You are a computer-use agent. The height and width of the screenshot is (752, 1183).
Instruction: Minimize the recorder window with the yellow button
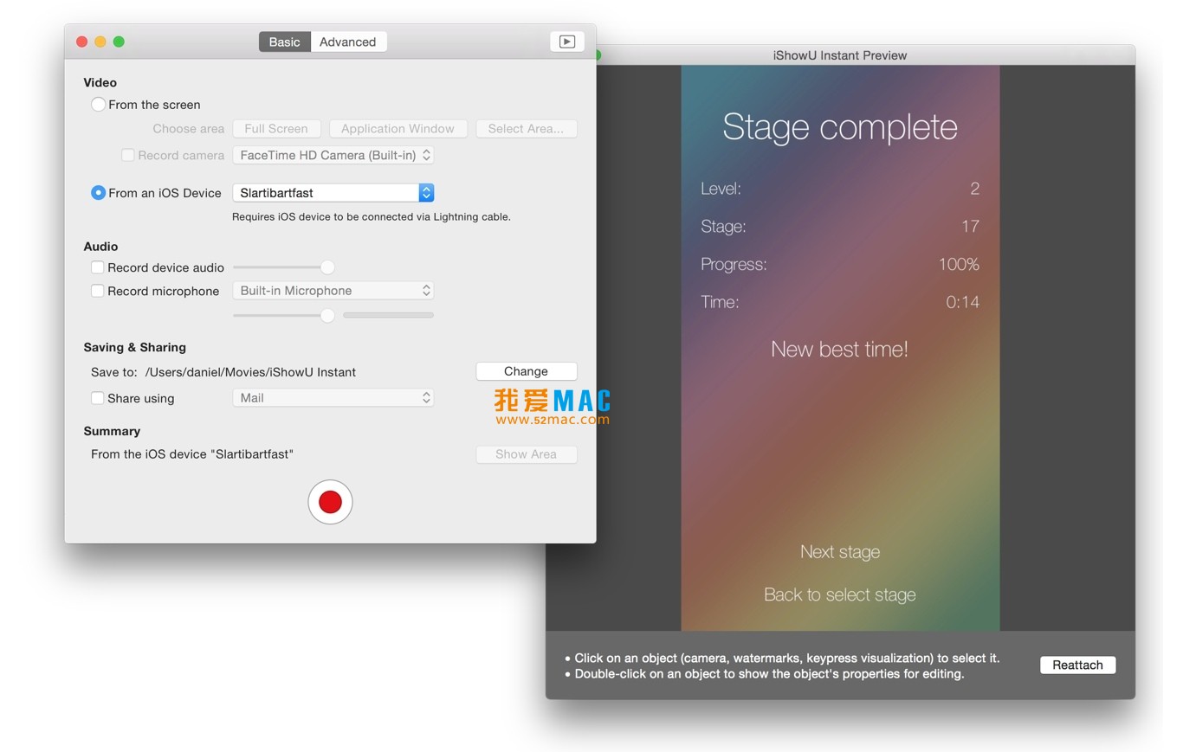point(100,42)
